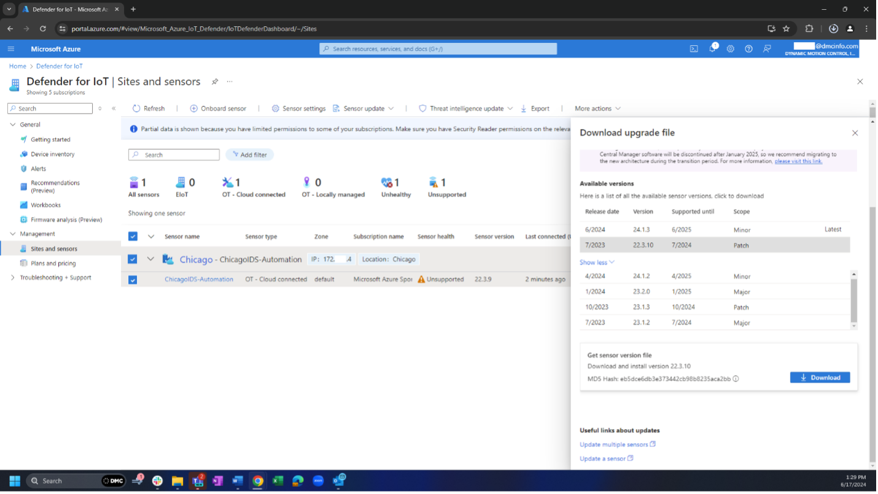Open the Update a sensor link
The width and height of the screenshot is (878, 494).
tap(607, 458)
